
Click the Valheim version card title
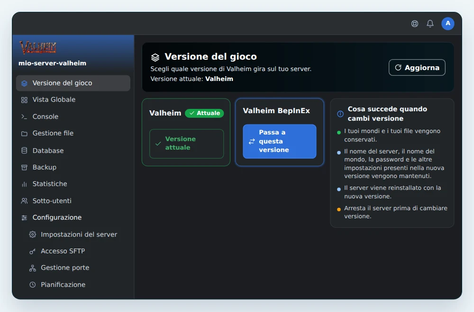coord(165,113)
